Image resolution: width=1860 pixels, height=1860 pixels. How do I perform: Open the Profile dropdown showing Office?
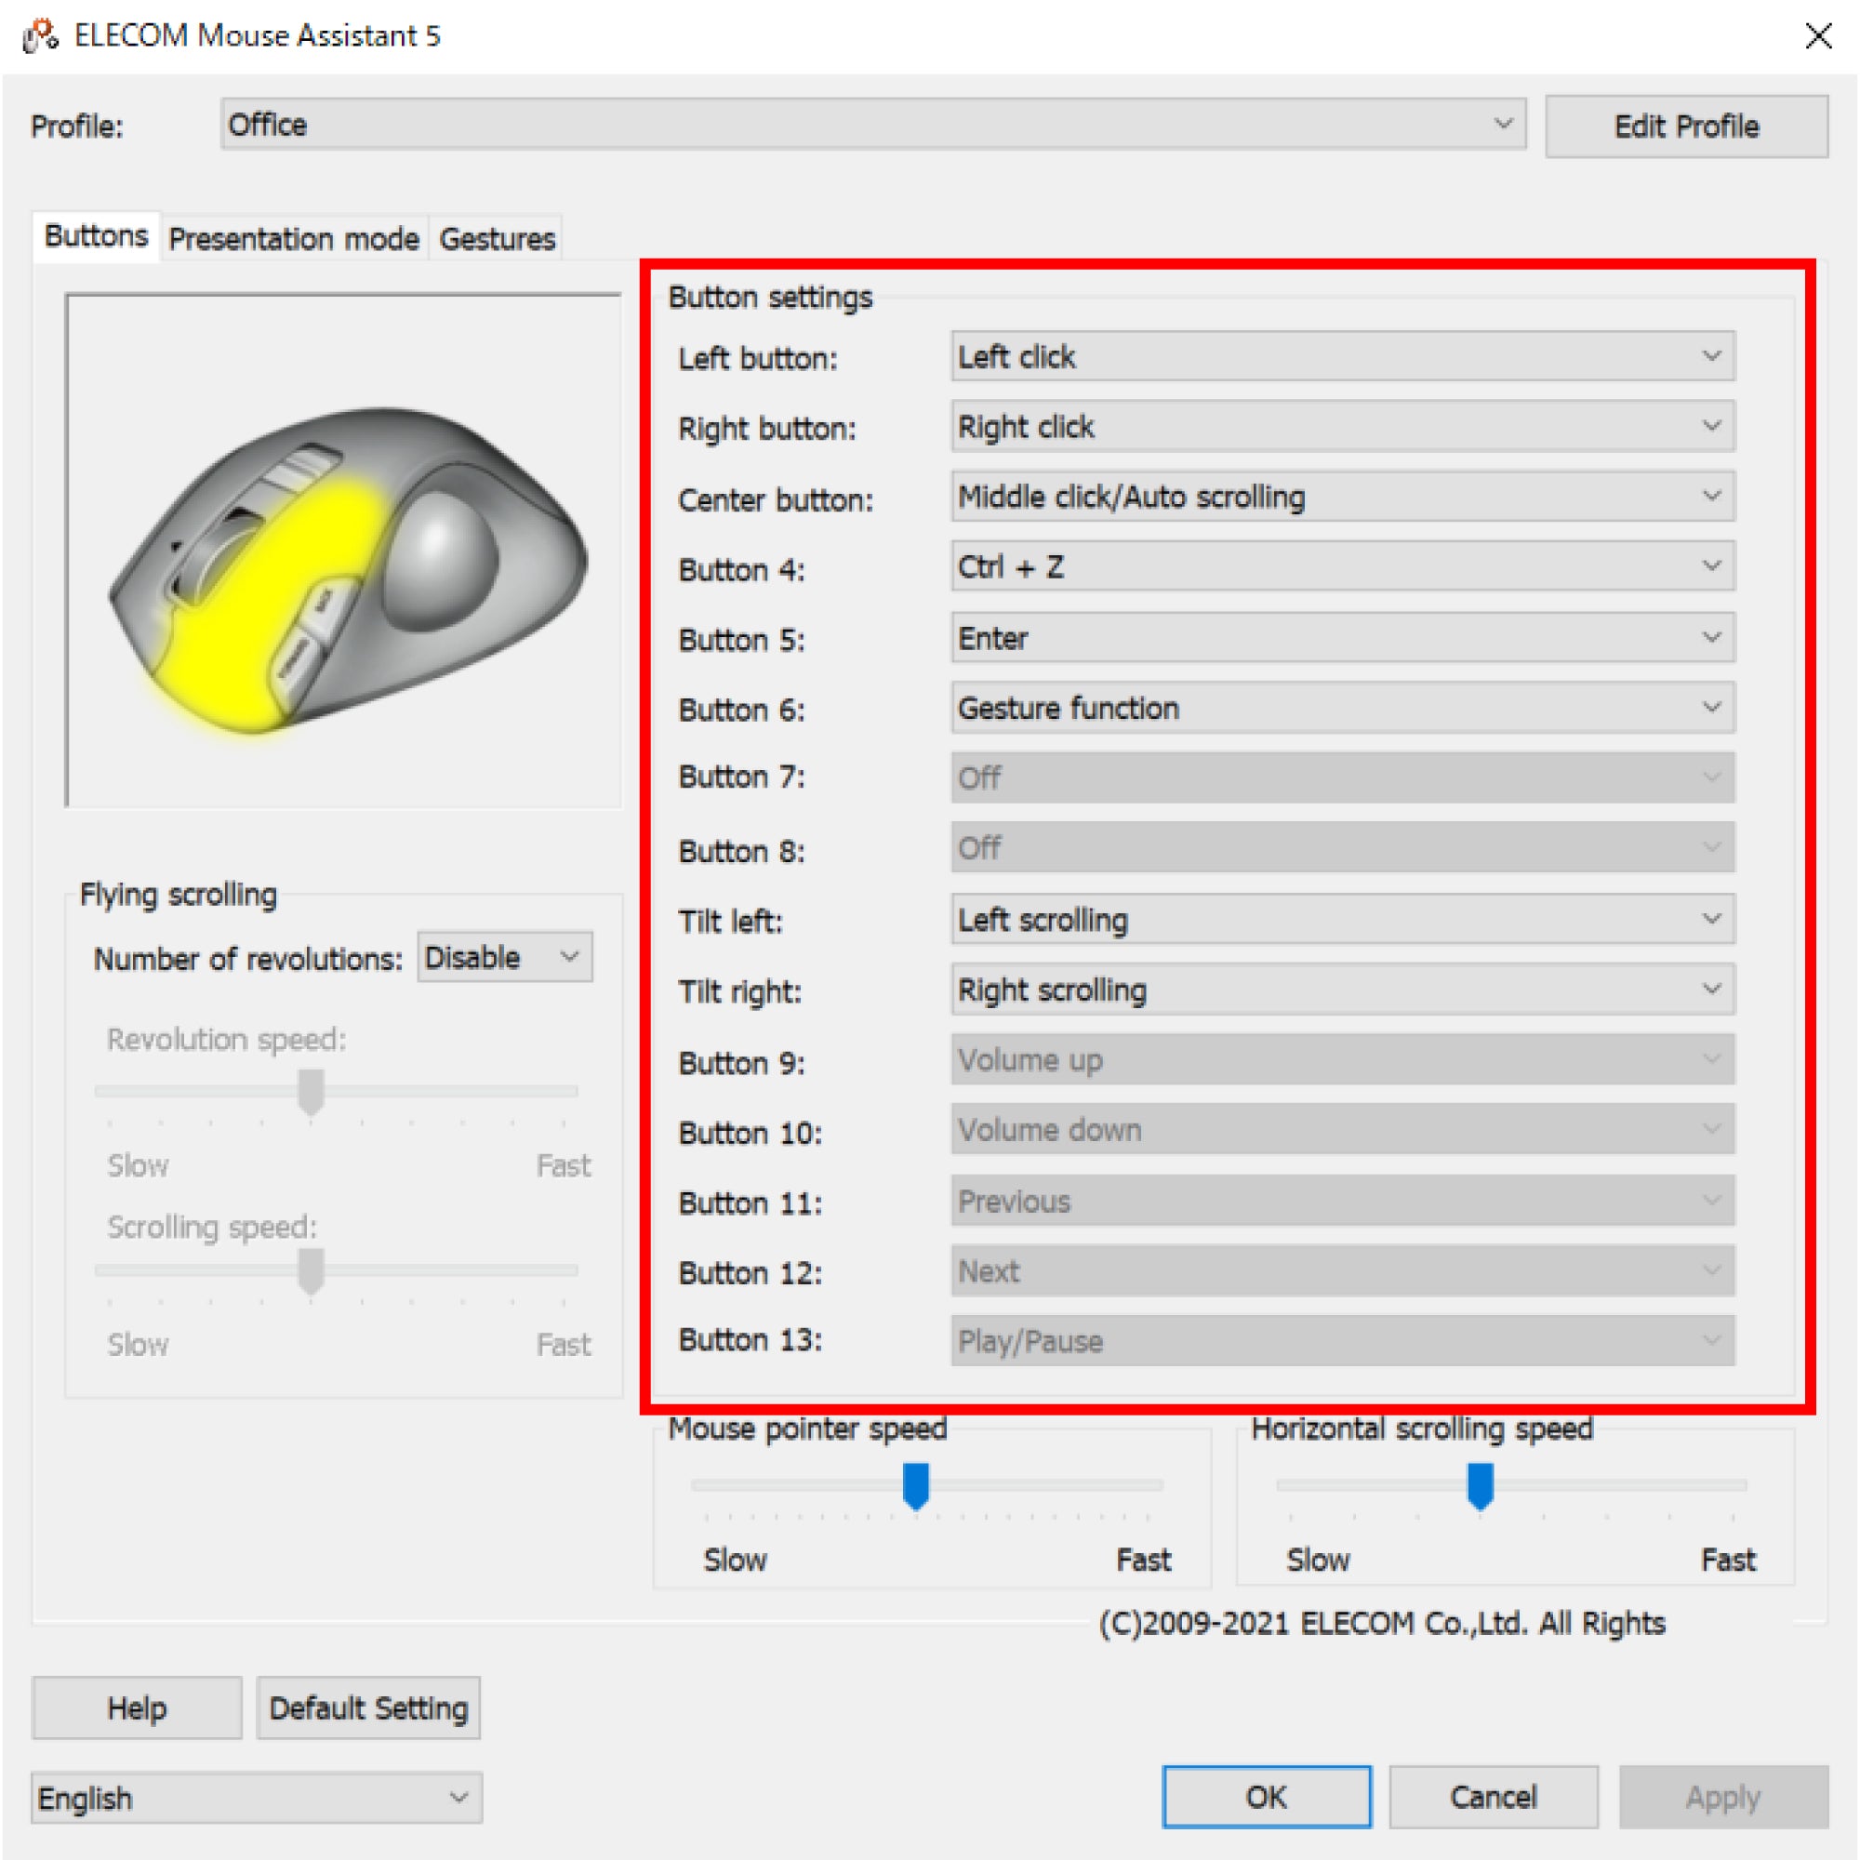(872, 125)
